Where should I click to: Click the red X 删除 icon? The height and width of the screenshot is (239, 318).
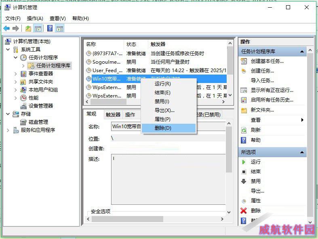click(244, 211)
